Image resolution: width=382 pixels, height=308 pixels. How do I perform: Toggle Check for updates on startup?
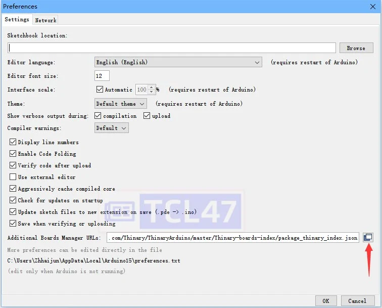click(x=13, y=200)
